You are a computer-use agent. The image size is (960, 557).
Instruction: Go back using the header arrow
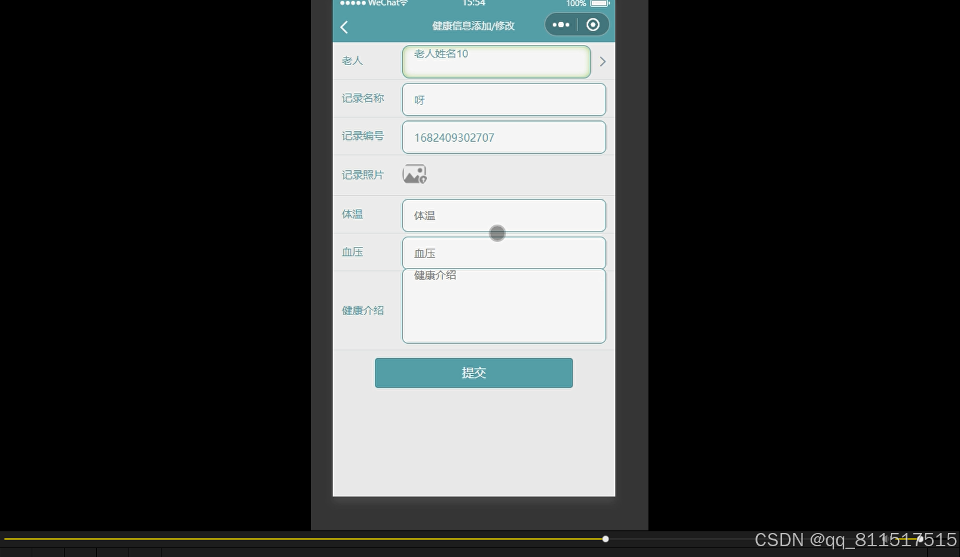click(344, 27)
